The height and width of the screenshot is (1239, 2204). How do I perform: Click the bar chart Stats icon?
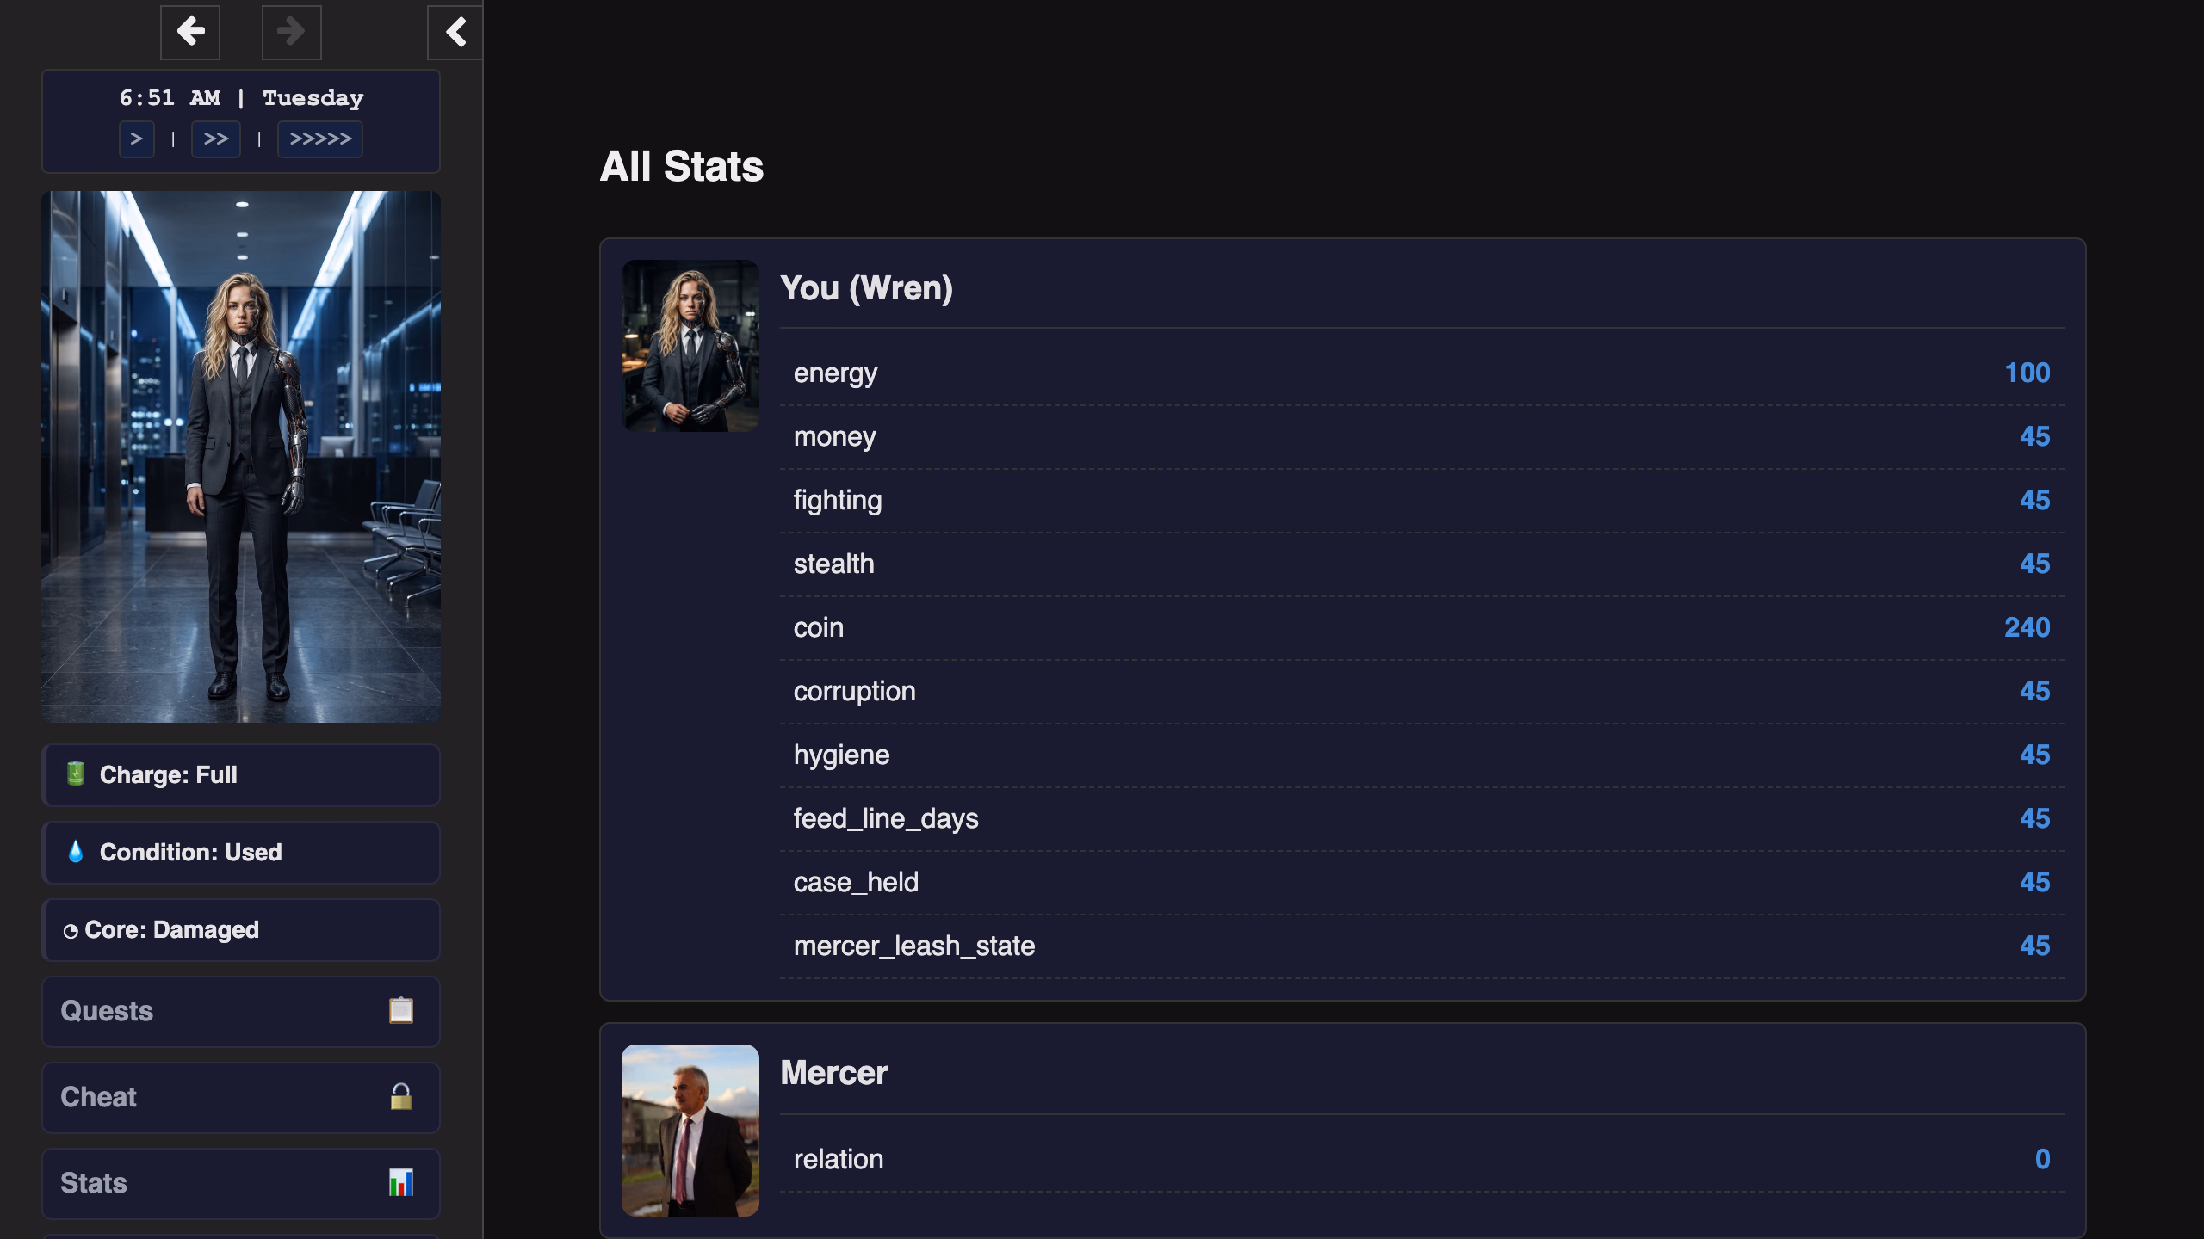pyautogui.click(x=401, y=1182)
